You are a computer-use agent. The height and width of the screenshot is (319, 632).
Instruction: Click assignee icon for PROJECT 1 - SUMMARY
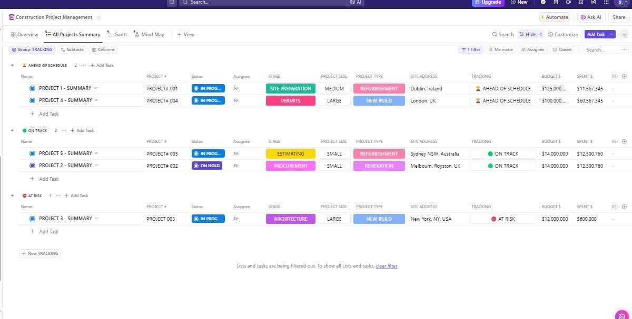click(x=236, y=89)
